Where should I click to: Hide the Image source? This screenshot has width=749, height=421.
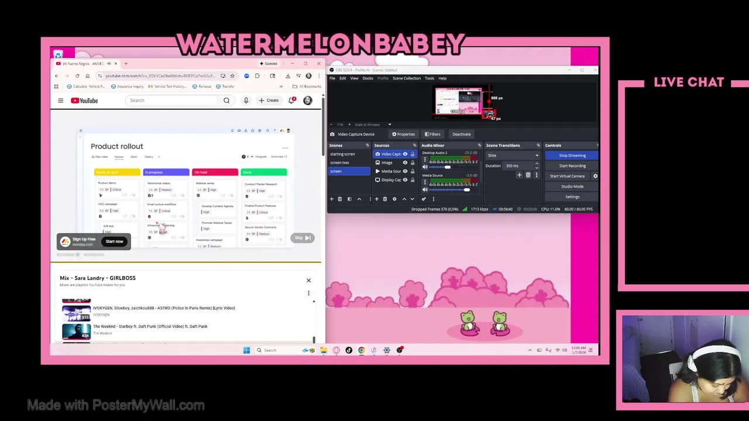click(405, 163)
